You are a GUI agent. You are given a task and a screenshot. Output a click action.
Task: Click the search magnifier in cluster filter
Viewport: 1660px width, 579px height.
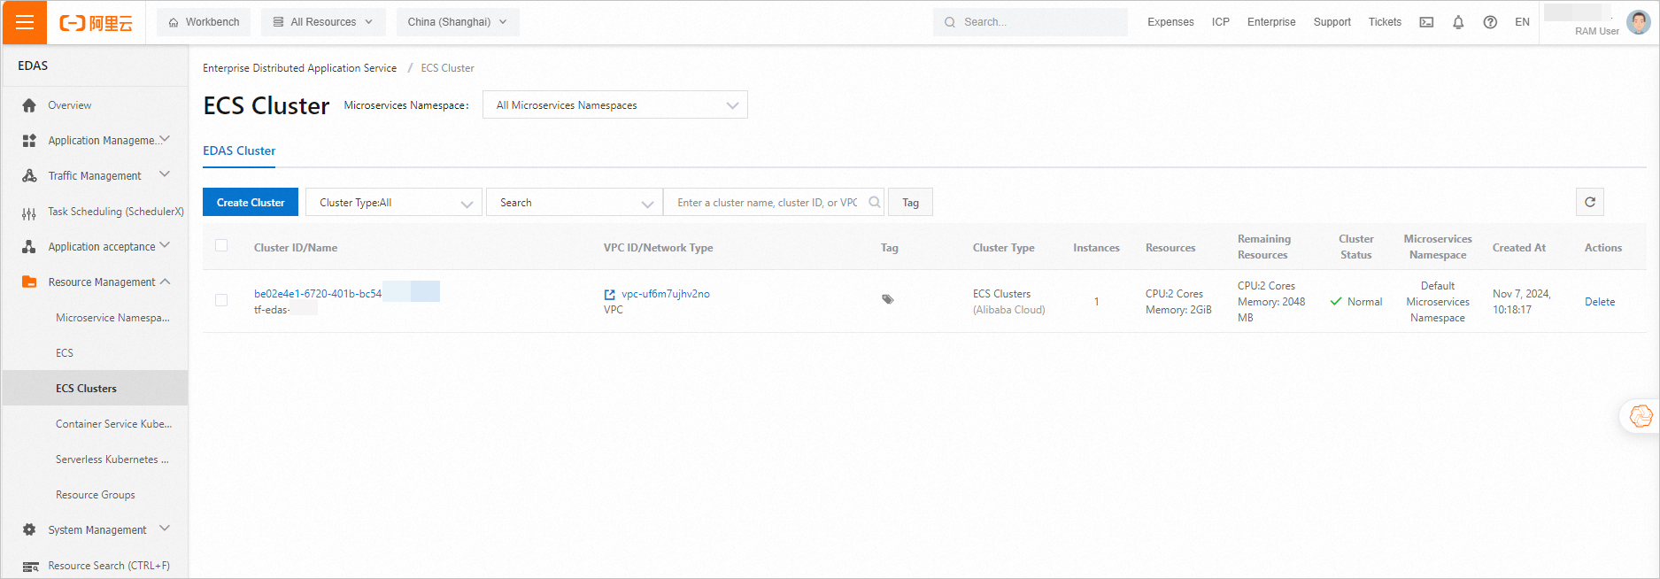point(874,202)
